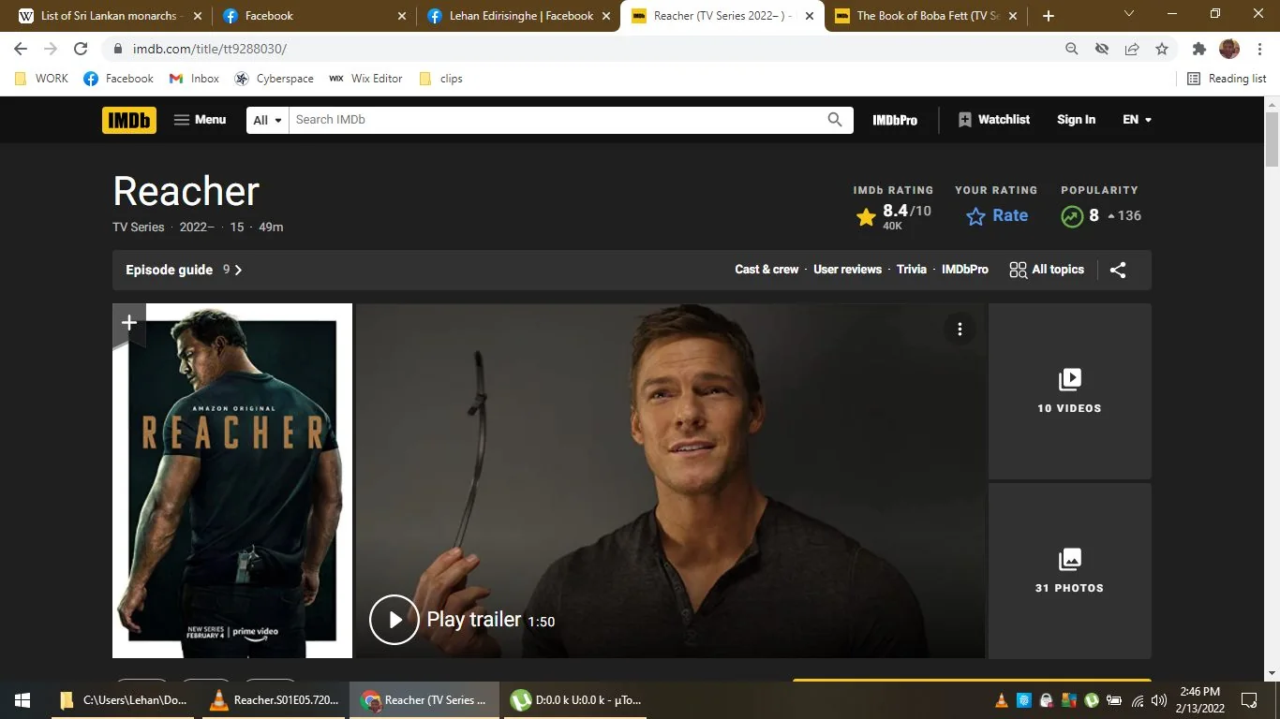The height and width of the screenshot is (719, 1280).
Task: Open the Chrome three-dot menu
Action: click(1259, 49)
